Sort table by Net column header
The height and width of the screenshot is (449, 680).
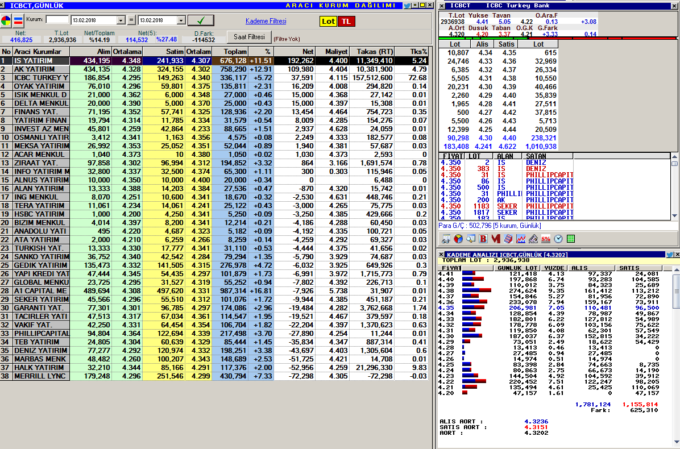(295, 52)
